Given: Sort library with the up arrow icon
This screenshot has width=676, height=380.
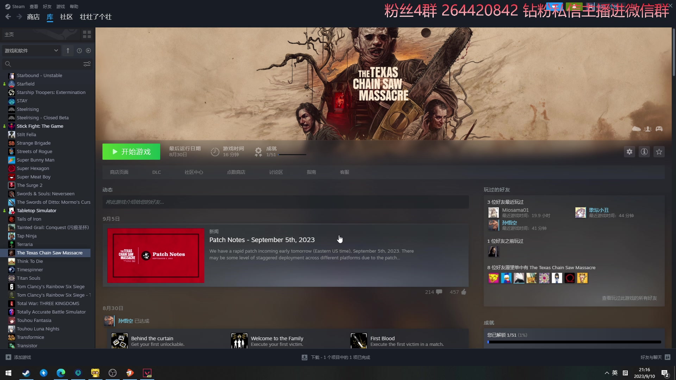Looking at the screenshot, I should coord(68,51).
